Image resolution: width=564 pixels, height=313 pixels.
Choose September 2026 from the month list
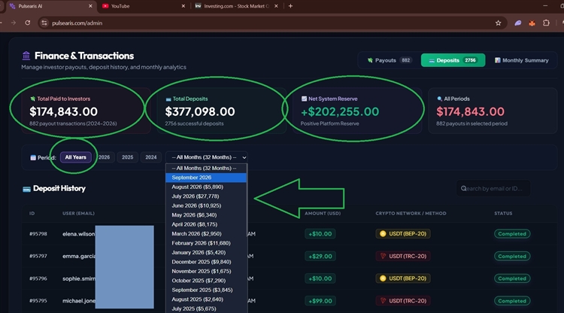pos(206,178)
